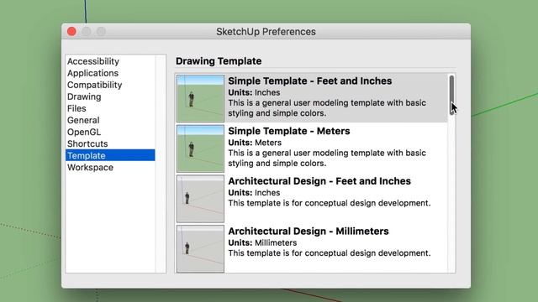Click Architectural Design Feet and Inches thumbnail

pyautogui.click(x=200, y=199)
